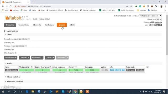Click the Not secure warning
Viewport: 168px width, 94px height.
coord(20,6)
